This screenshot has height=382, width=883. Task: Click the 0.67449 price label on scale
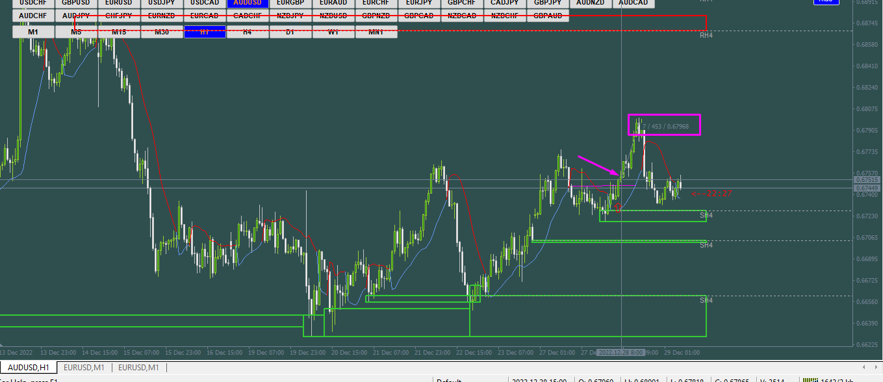click(x=867, y=188)
